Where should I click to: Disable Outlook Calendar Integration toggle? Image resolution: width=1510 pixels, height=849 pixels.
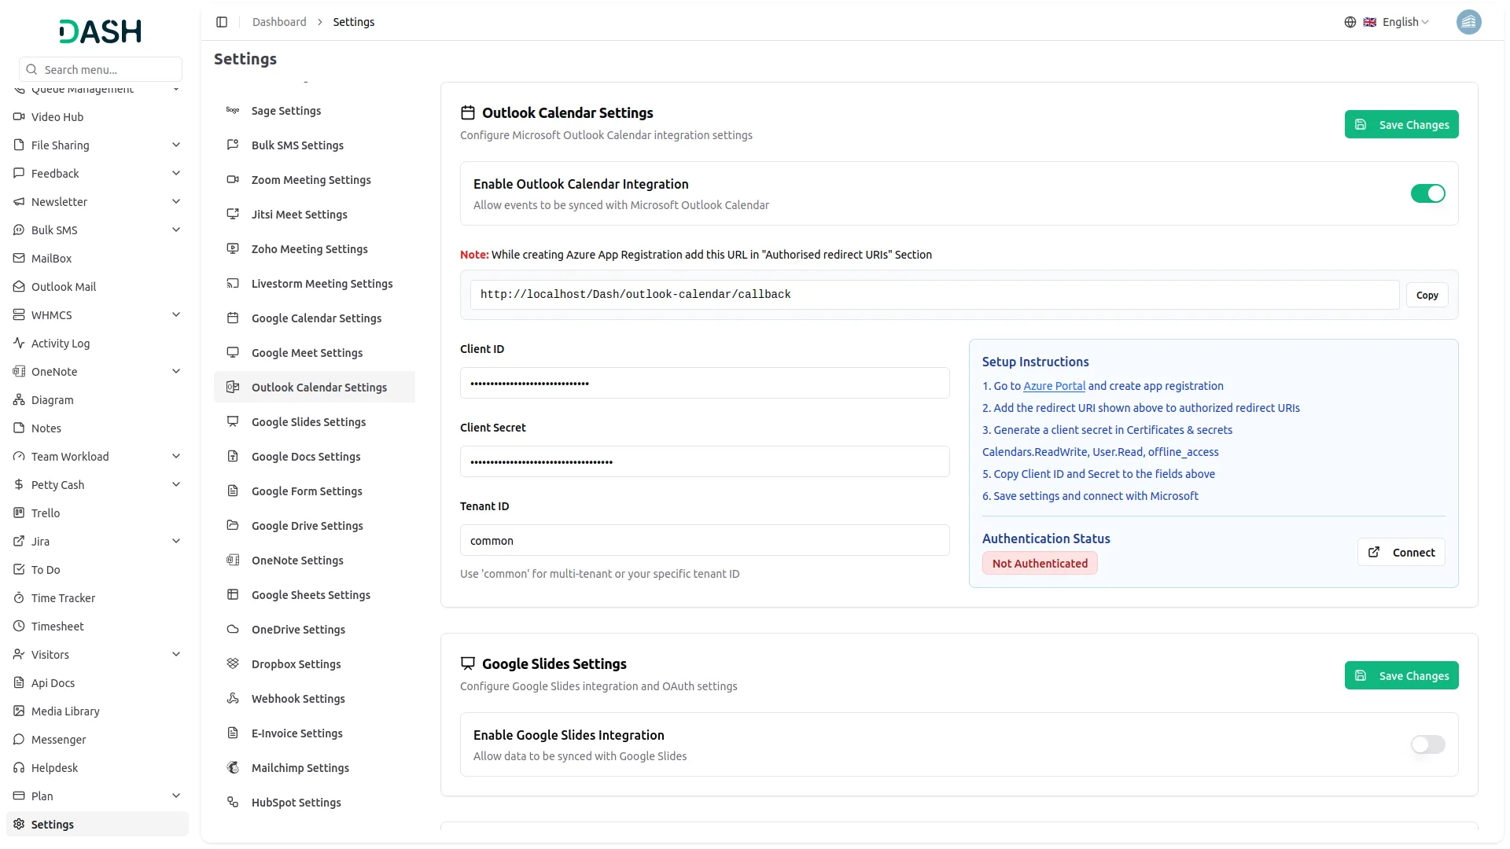pyautogui.click(x=1427, y=193)
